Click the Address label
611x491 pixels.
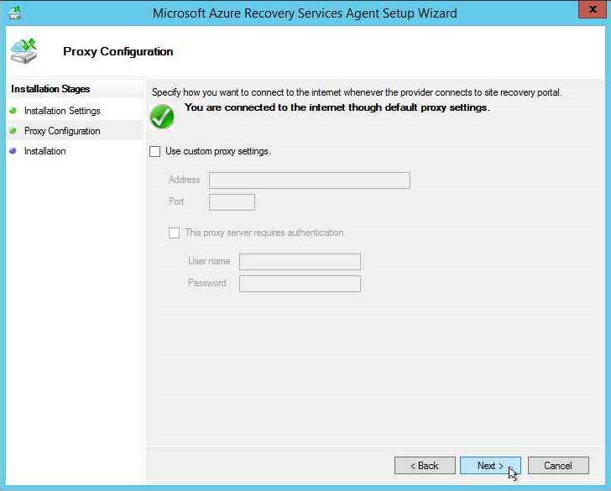pos(185,180)
